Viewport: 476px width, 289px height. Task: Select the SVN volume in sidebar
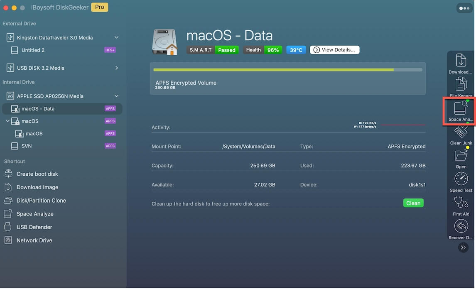click(x=27, y=146)
